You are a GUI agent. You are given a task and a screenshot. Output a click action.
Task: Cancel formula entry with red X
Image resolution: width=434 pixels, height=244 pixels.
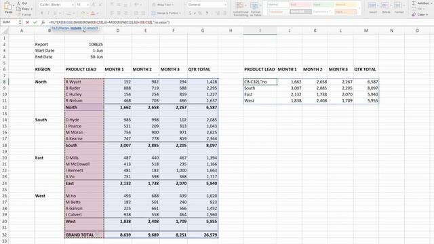(x=27, y=22)
